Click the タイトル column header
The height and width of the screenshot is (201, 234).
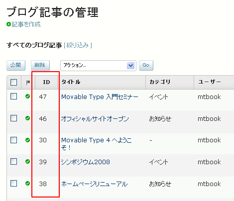coord(71,82)
